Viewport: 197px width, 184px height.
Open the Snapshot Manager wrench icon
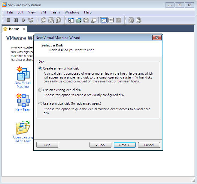tap(59, 20)
